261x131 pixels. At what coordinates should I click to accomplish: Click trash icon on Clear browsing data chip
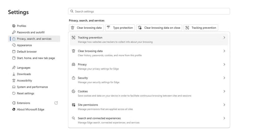pos(73,28)
